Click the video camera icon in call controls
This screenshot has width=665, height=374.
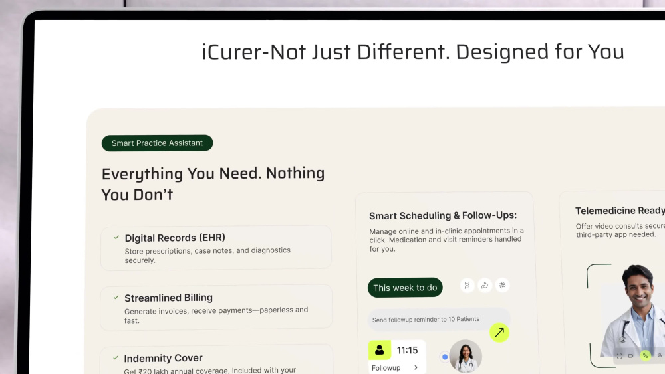pyautogui.click(x=630, y=356)
